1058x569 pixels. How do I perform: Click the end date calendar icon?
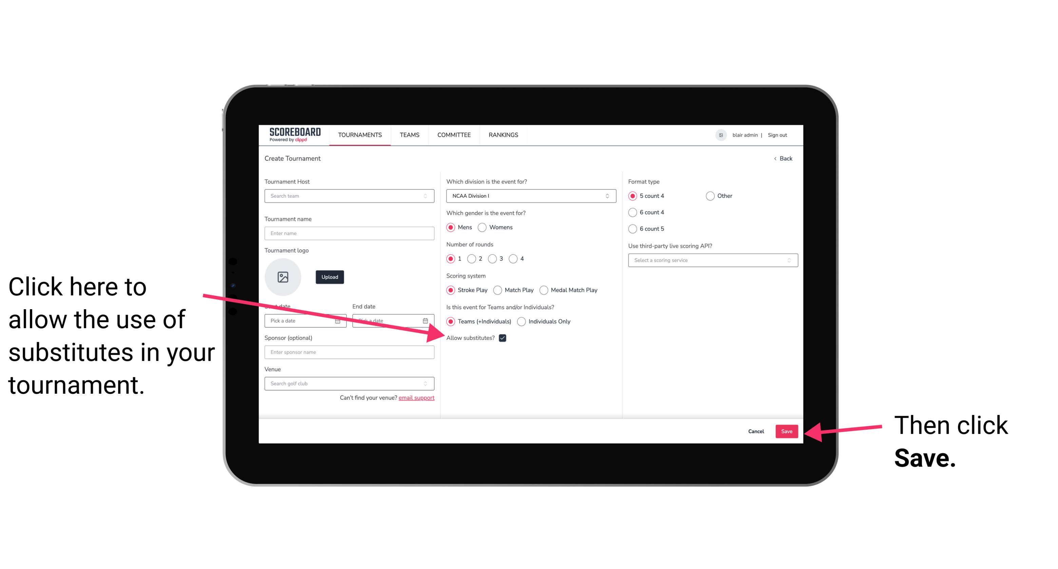[x=427, y=320]
